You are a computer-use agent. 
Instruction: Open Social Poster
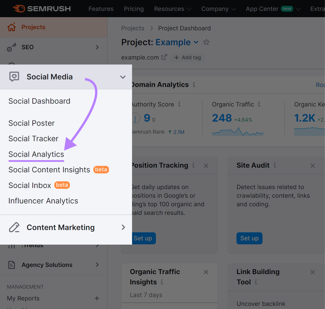tap(32, 123)
